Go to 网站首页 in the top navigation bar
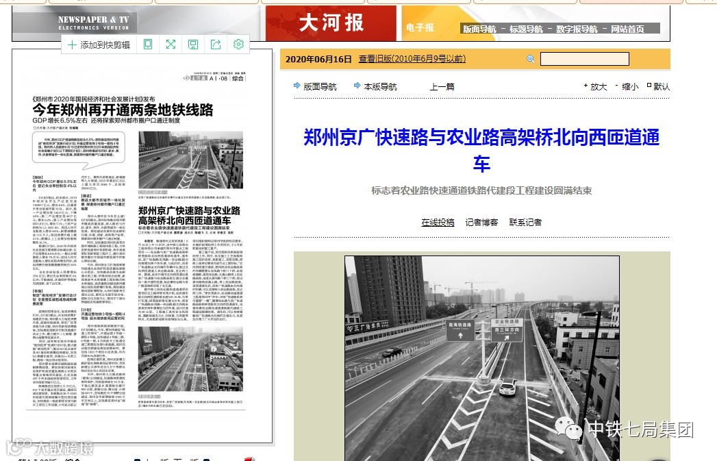The height and width of the screenshot is (461, 717). [627, 29]
